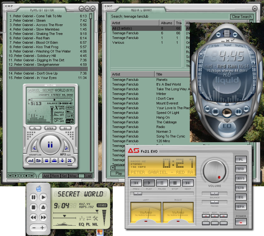Click the OPEN button on the white player
The image size is (264, 236).
point(50,128)
